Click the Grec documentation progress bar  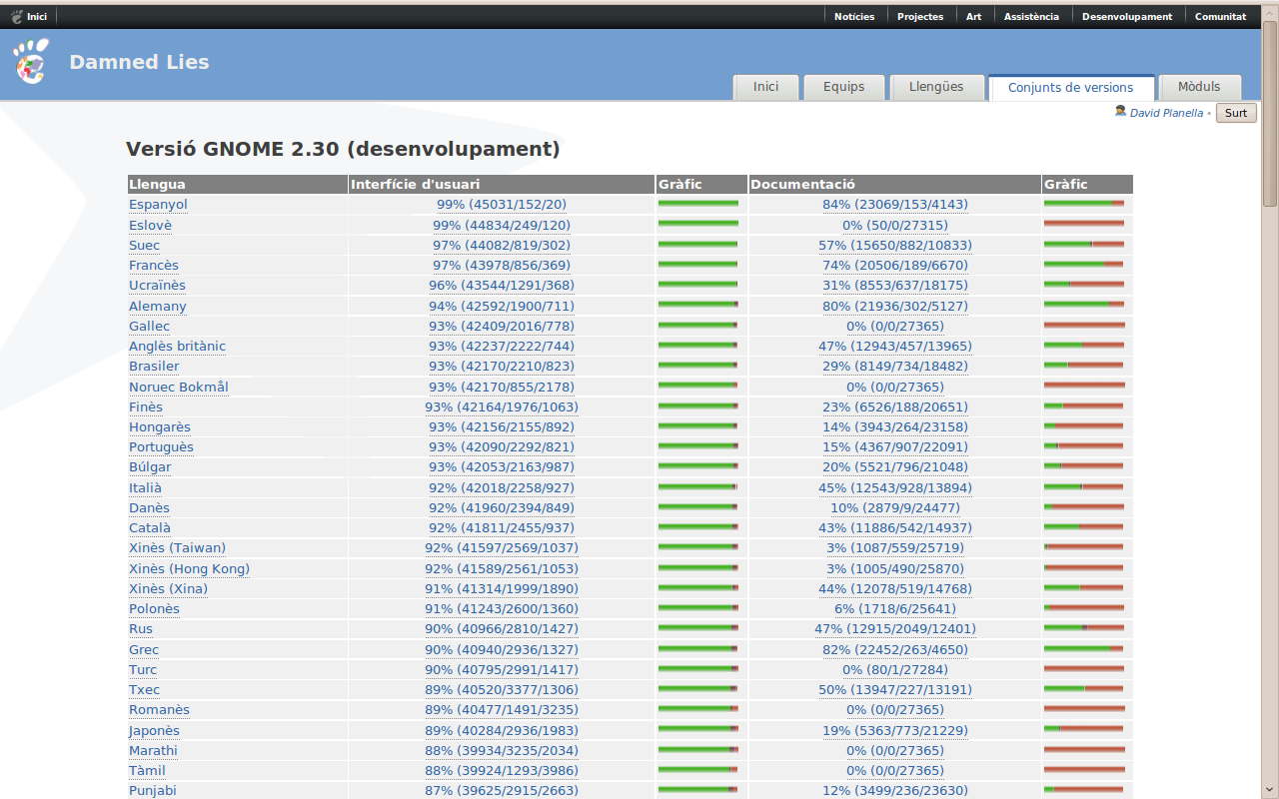click(x=1083, y=649)
